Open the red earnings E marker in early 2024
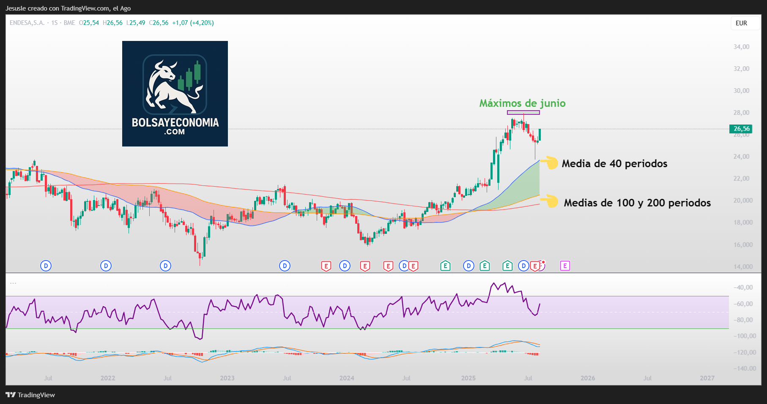 (x=365, y=266)
